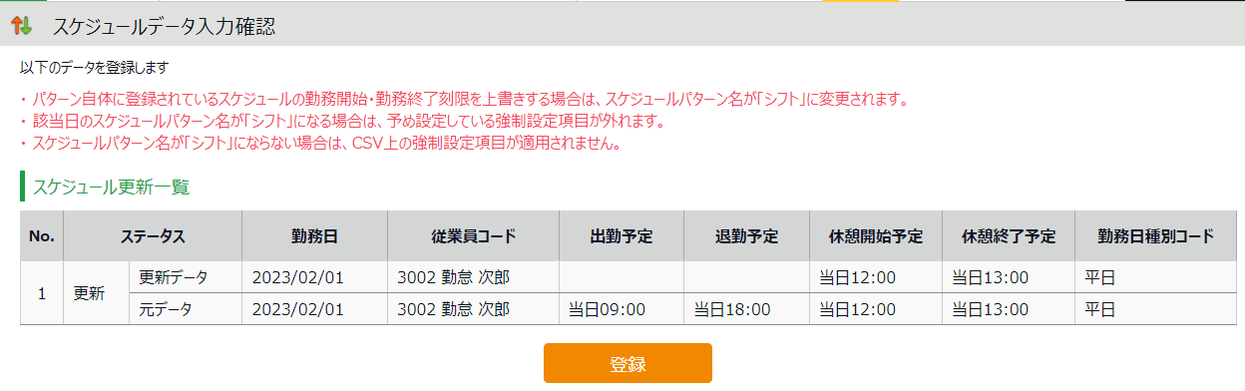This screenshot has width=1245, height=391.
Task: Click the empty 出勤予定 cell of 更新データ
Action: (622, 277)
